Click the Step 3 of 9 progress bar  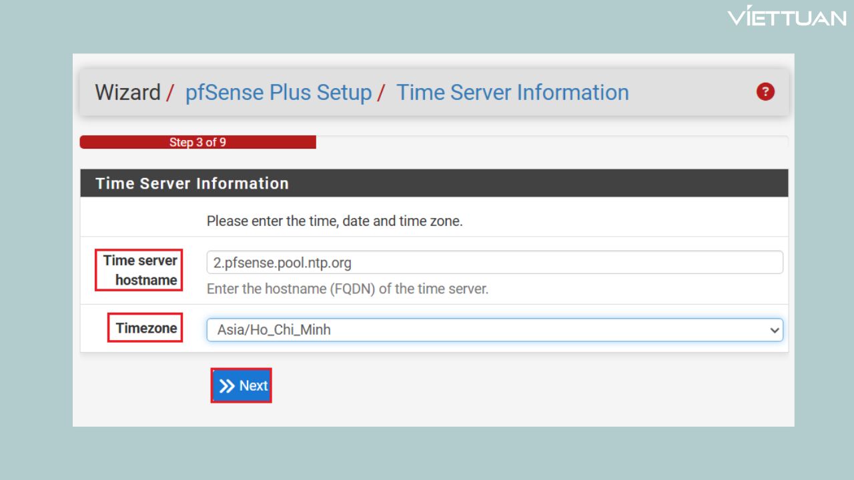pos(197,142)
